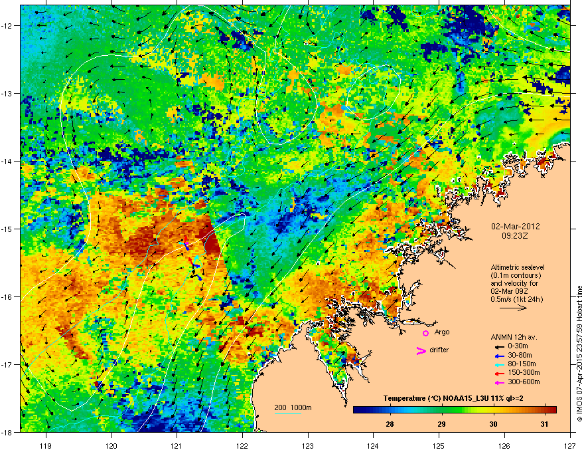The height and width of the screenshot is (452, 584).
Task: Click the longitude axis label 126
Action: [504, 446]
